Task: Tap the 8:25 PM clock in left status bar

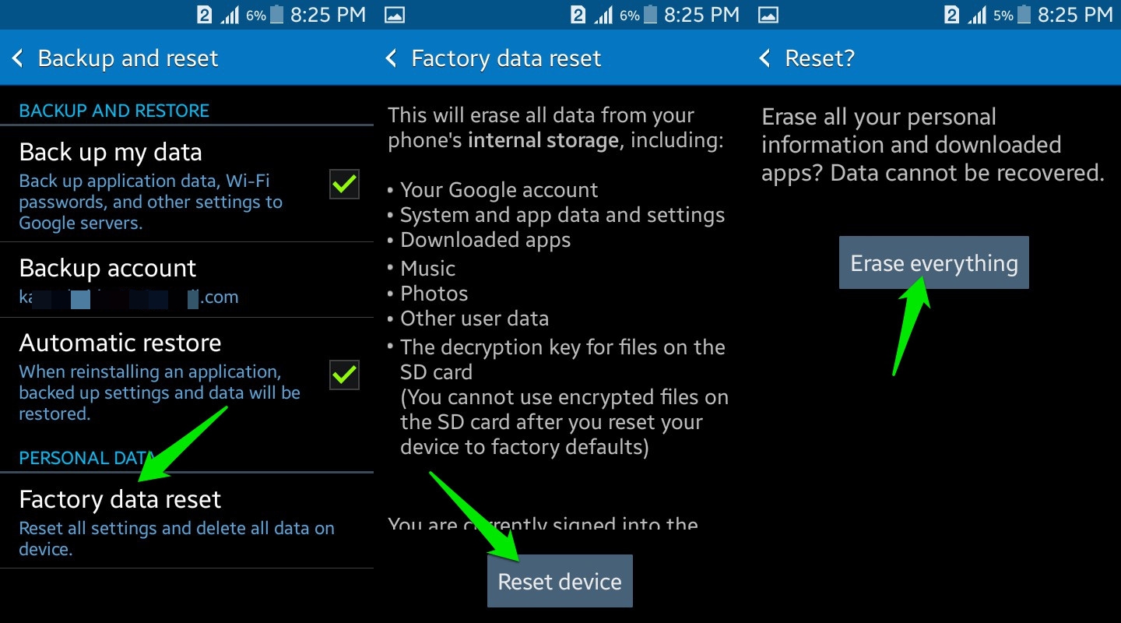Action: [x=328, y=15]
